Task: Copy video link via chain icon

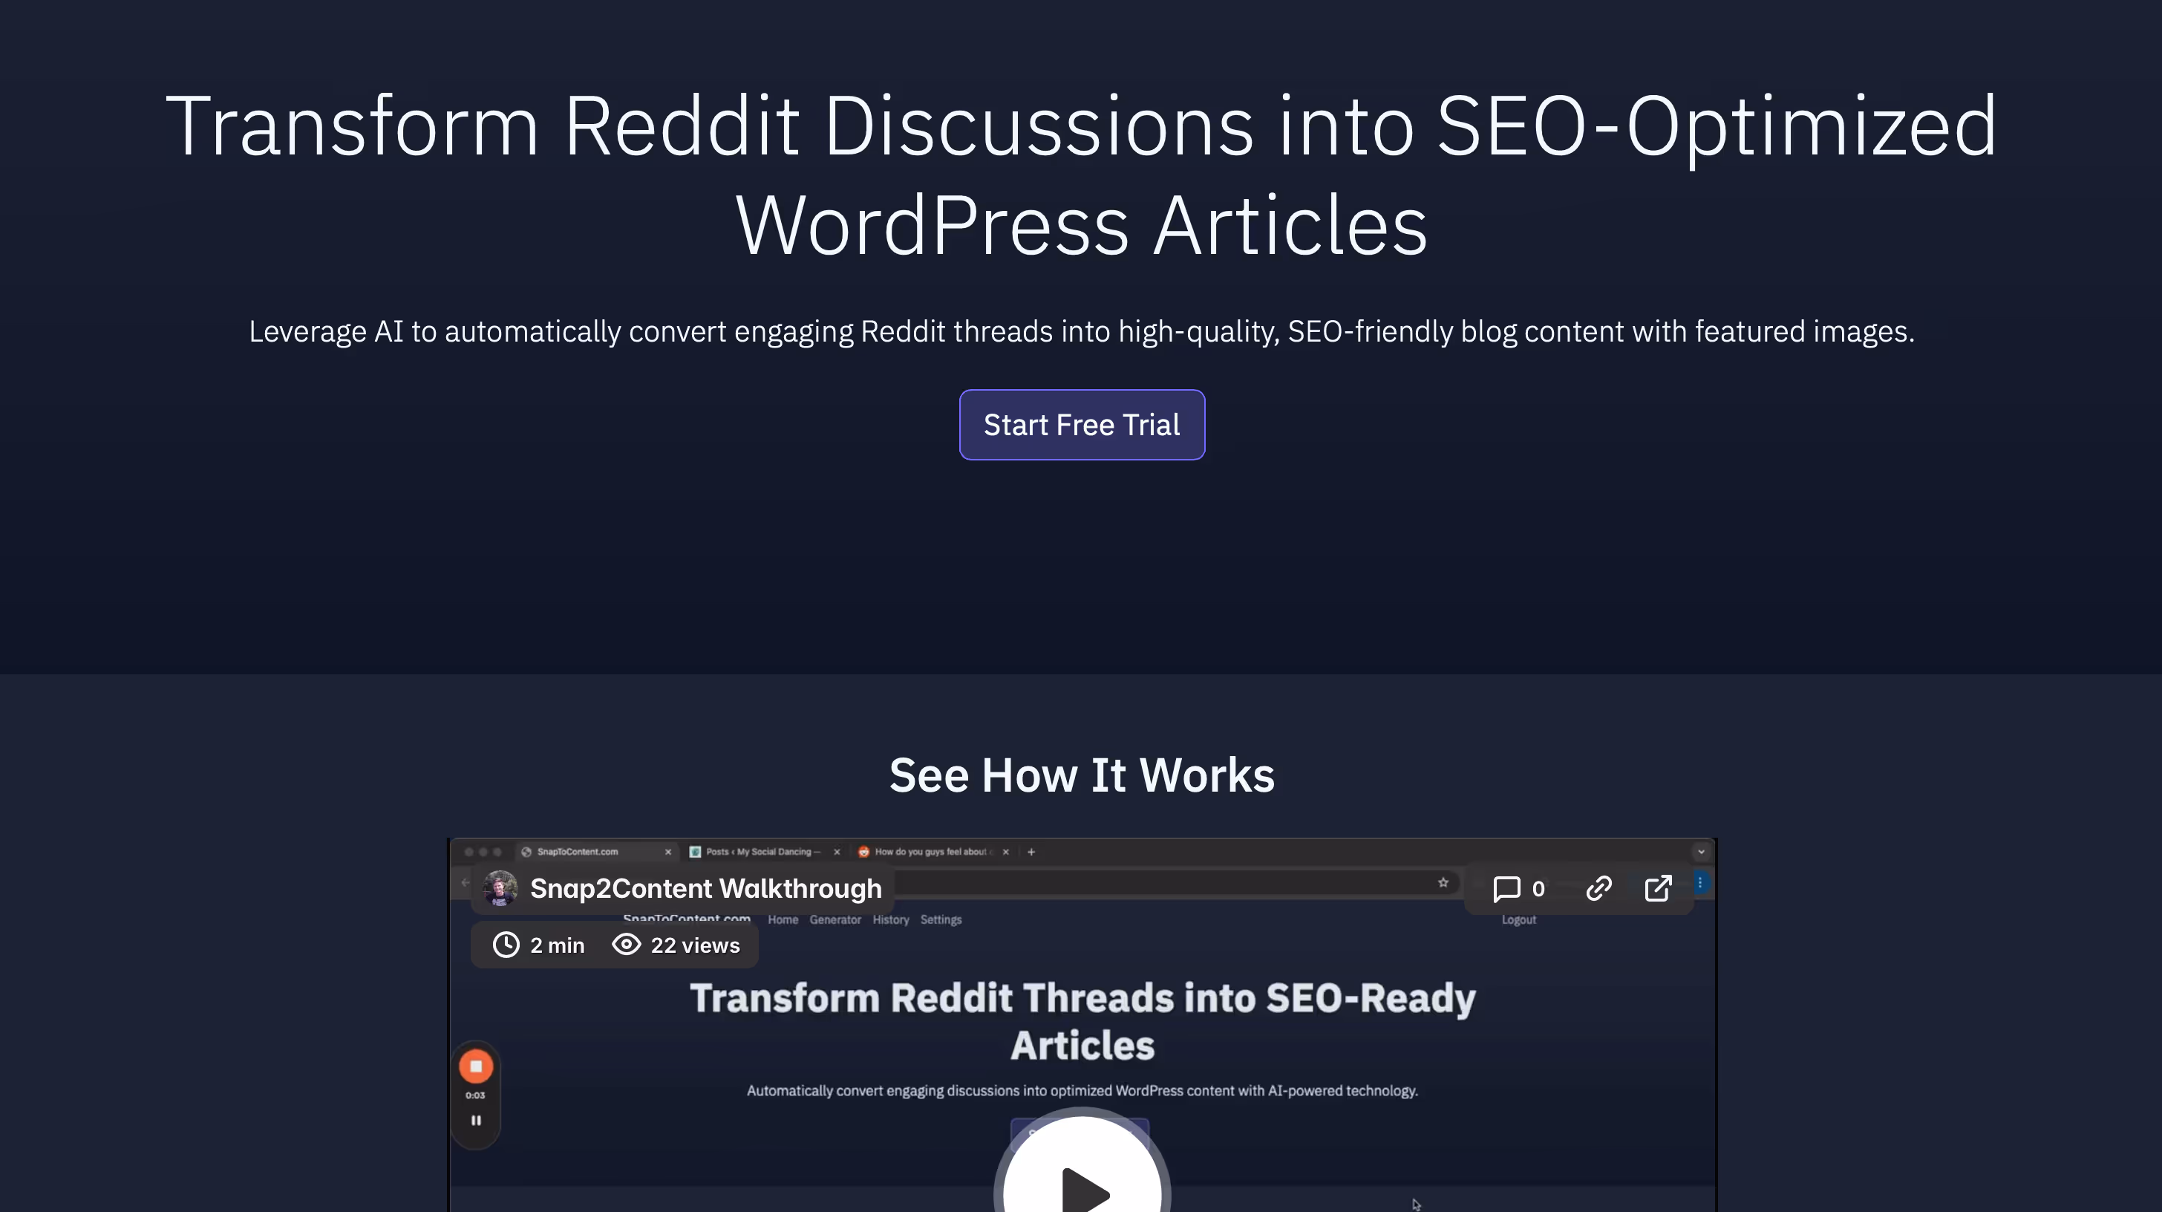Action: click(x=1598, y=888)
